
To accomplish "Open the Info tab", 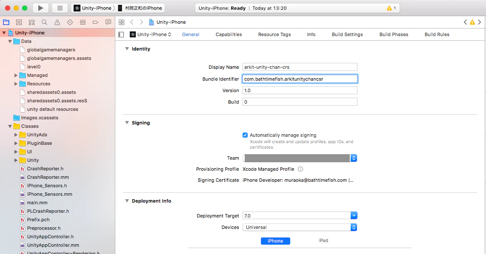I will (x=311, y=35).
